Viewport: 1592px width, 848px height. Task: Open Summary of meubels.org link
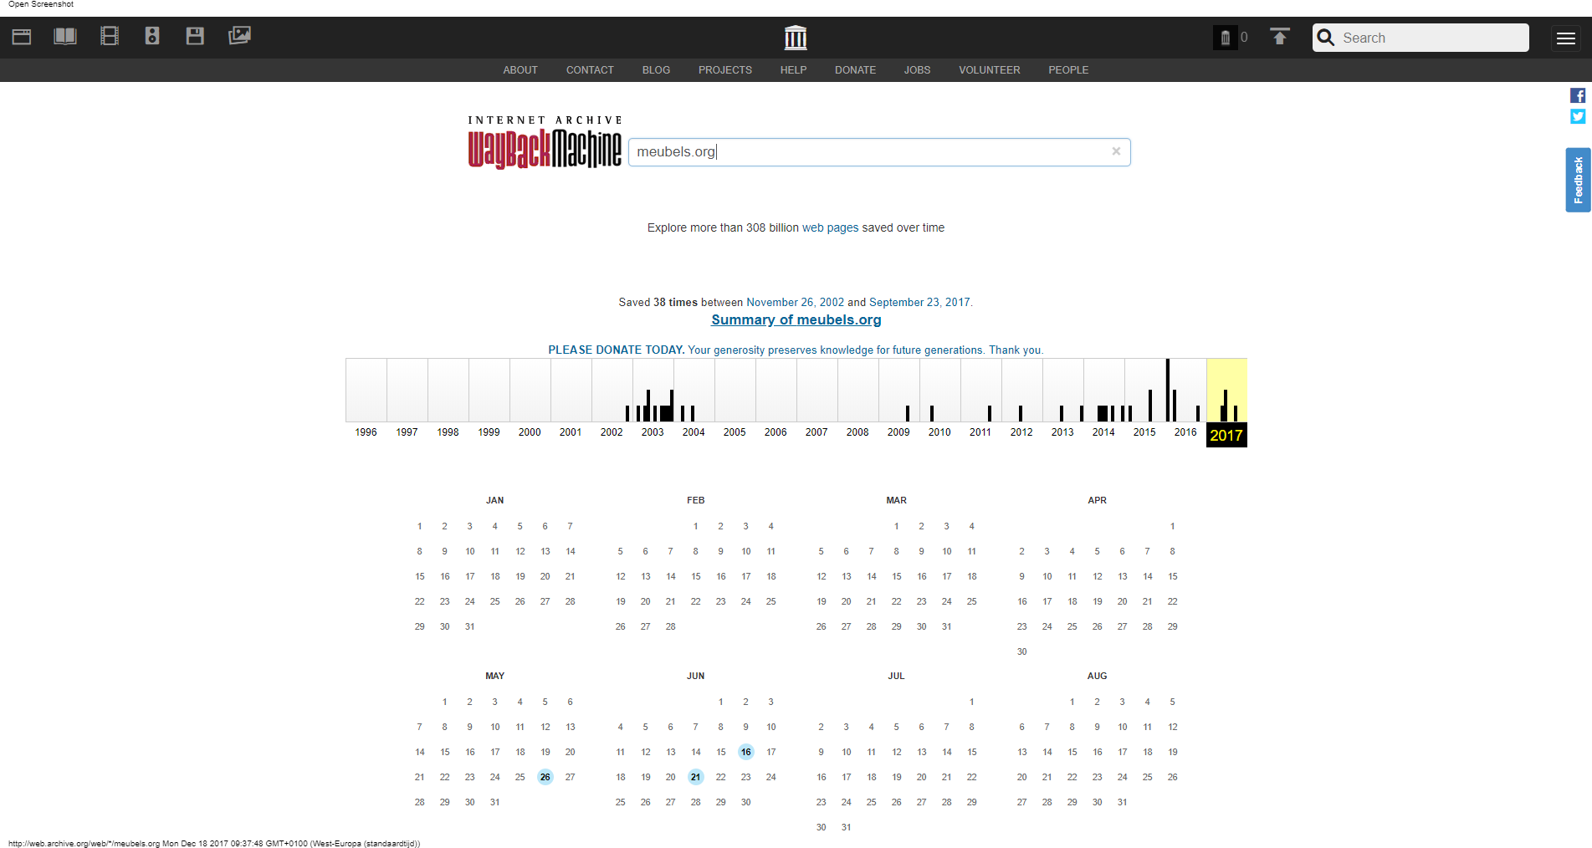tap(796, 319)
